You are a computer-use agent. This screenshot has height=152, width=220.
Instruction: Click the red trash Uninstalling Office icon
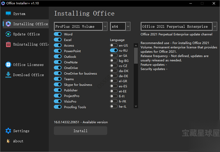point(8,44)
